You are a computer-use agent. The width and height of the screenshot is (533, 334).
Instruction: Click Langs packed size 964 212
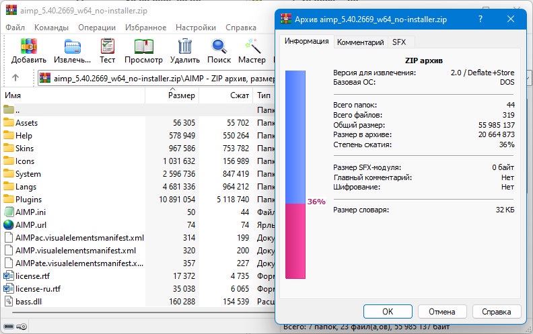point(236,187)
